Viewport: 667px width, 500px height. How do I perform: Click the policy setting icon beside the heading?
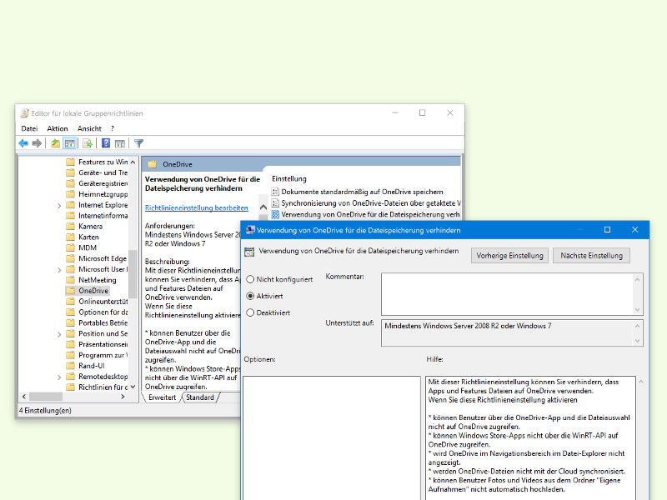(249, 252)
